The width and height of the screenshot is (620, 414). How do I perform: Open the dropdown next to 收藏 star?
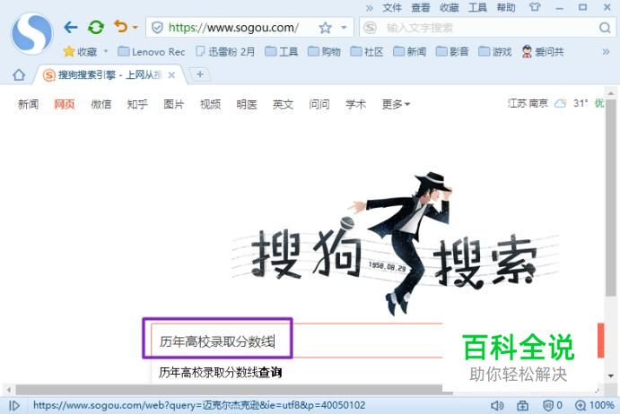(106, 51)
